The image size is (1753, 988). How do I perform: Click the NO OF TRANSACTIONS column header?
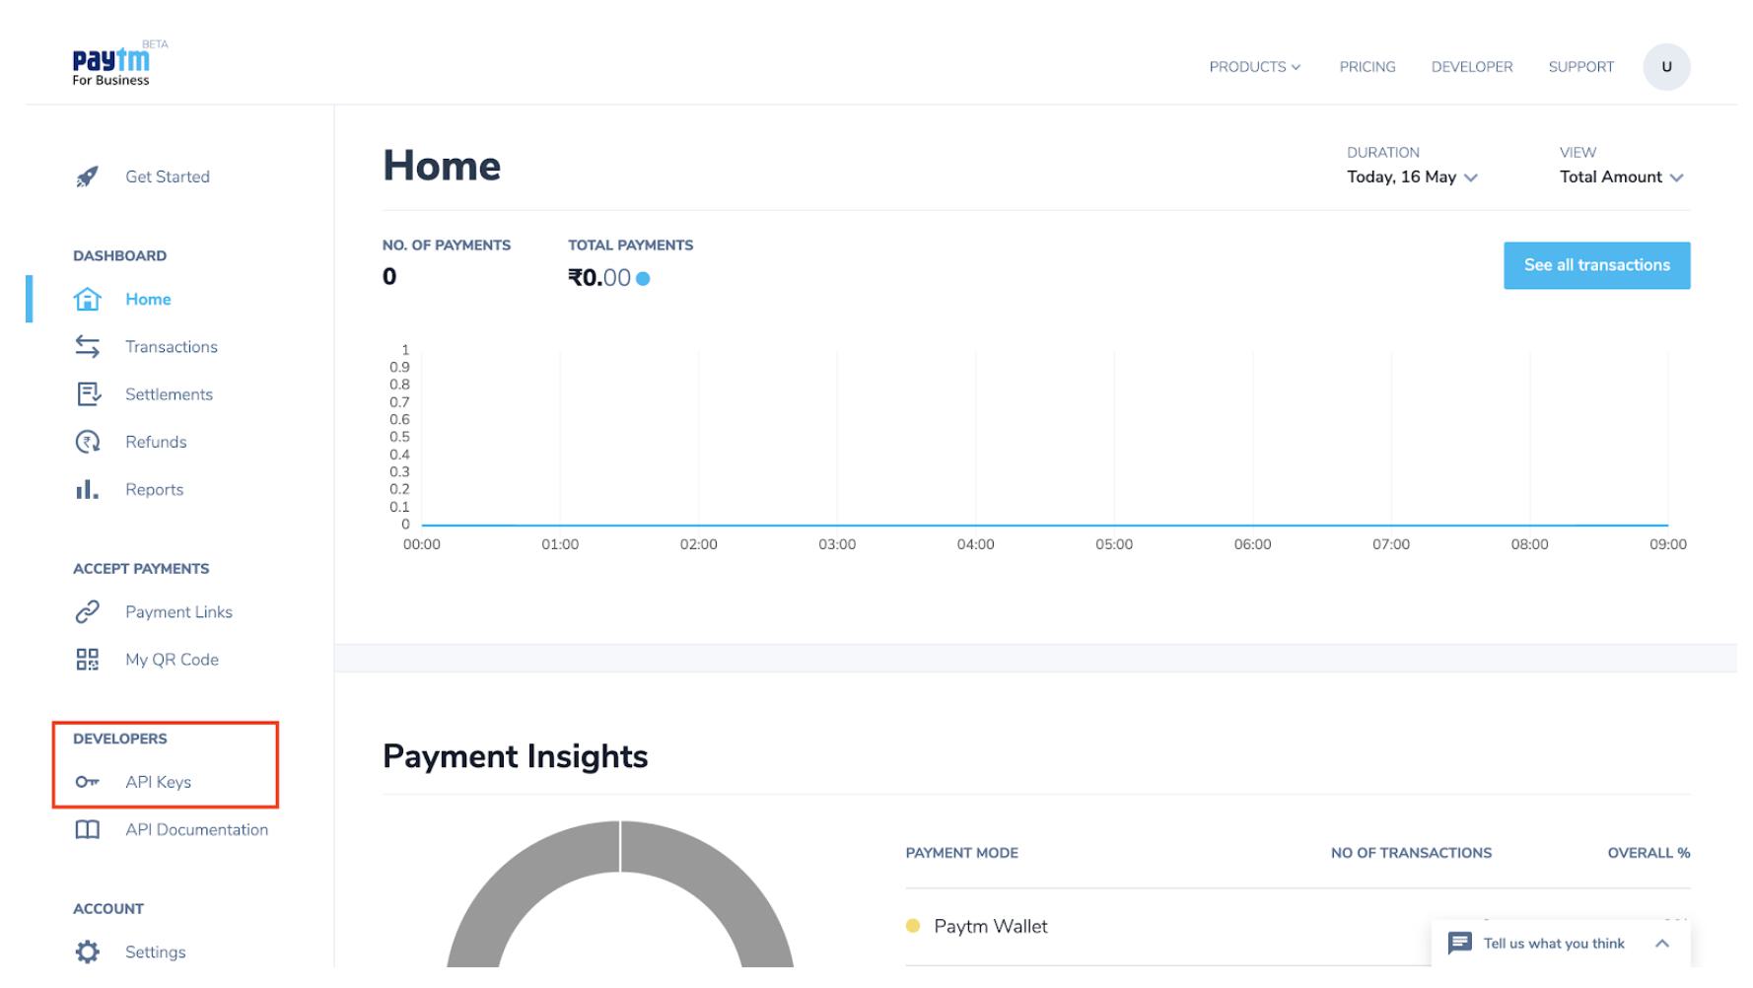(x=1411, y=853)
